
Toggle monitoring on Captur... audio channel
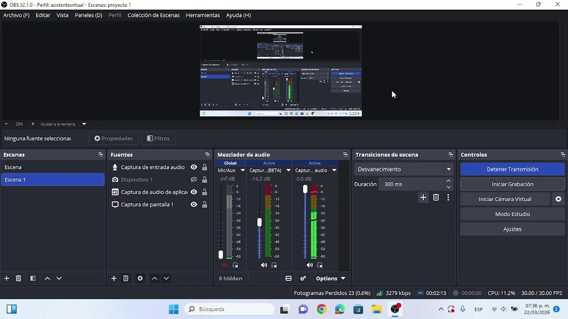click(x=320, y=265)
